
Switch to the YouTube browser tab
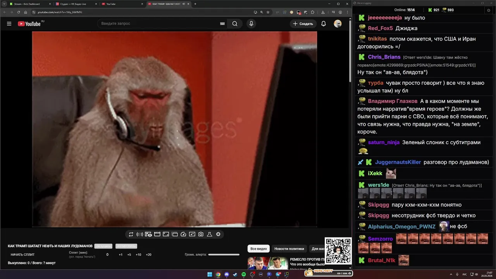point(122,4)
